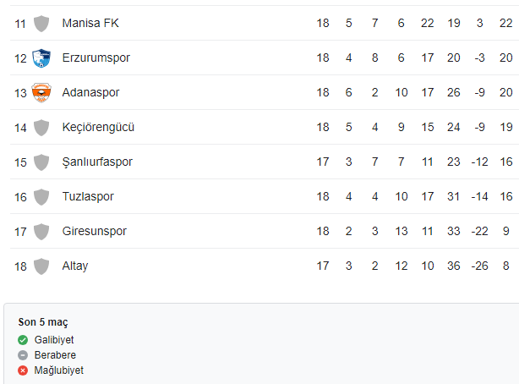519x384 pixels.
Task: Click the Şanlıurfaspor shield icon
Action: pyautogui.click(x=41, y=162)
